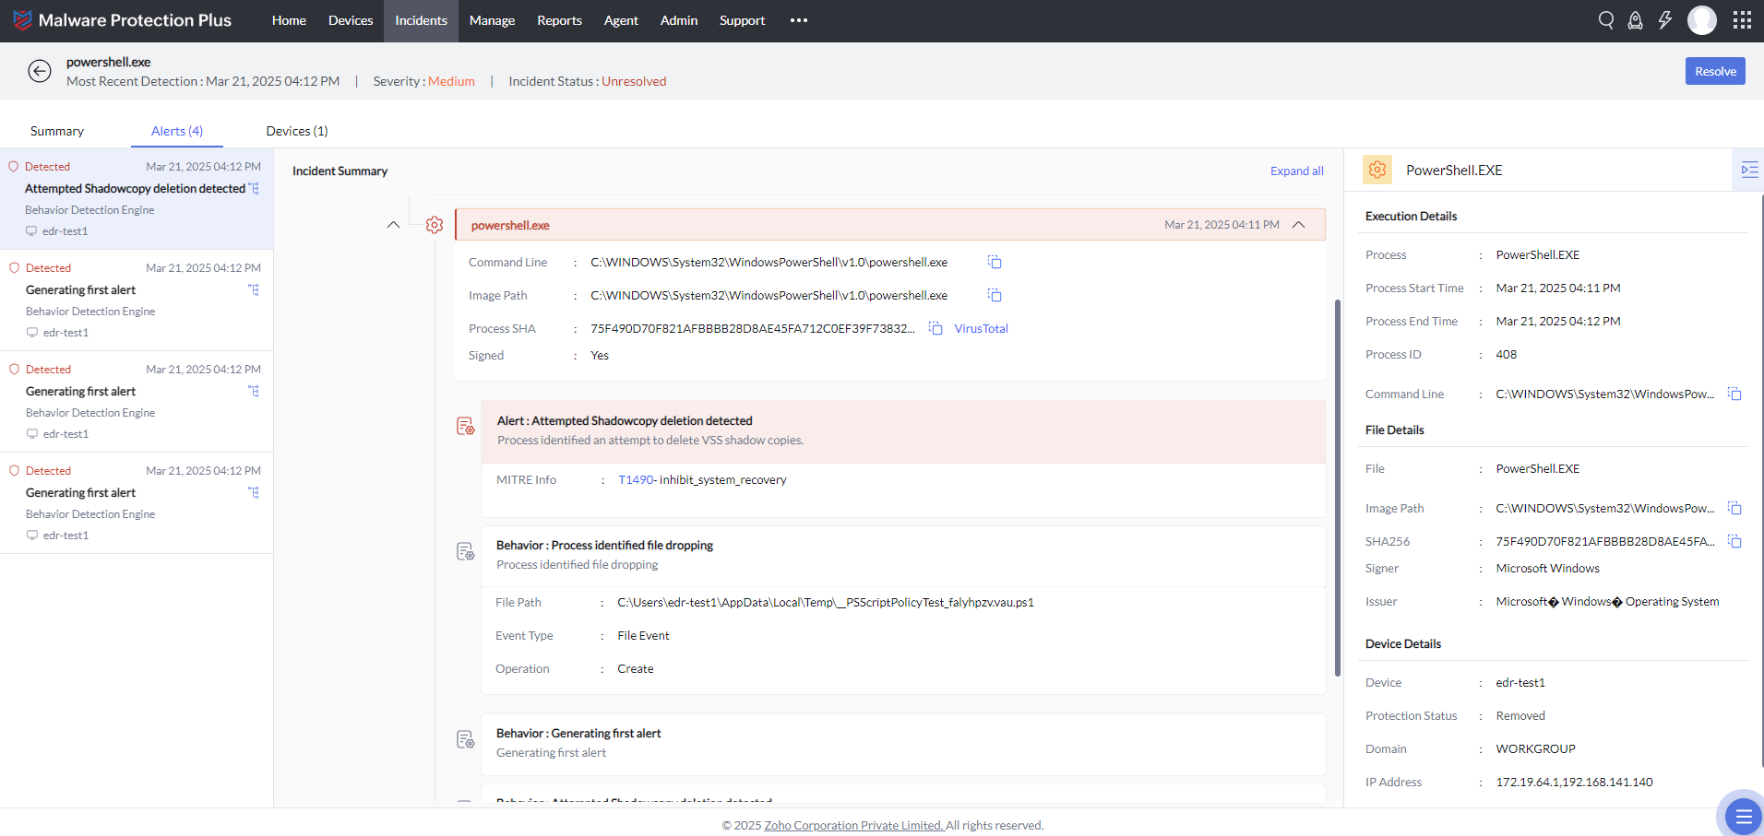Click the back arrow icon

coord(40,71)
